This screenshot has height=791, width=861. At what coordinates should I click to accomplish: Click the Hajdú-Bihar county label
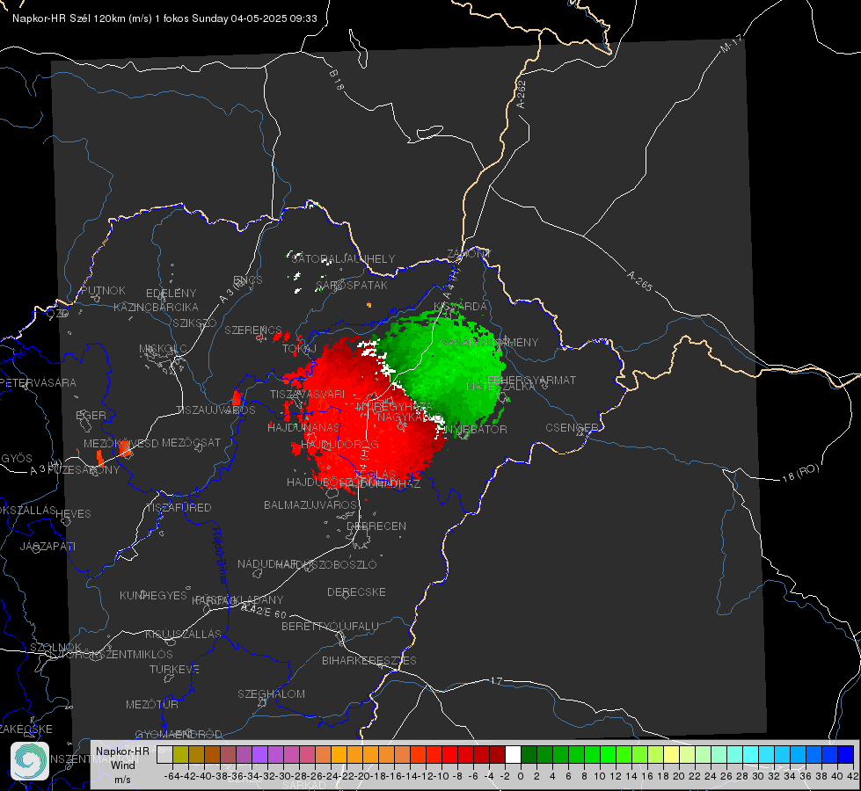[220, 555]
